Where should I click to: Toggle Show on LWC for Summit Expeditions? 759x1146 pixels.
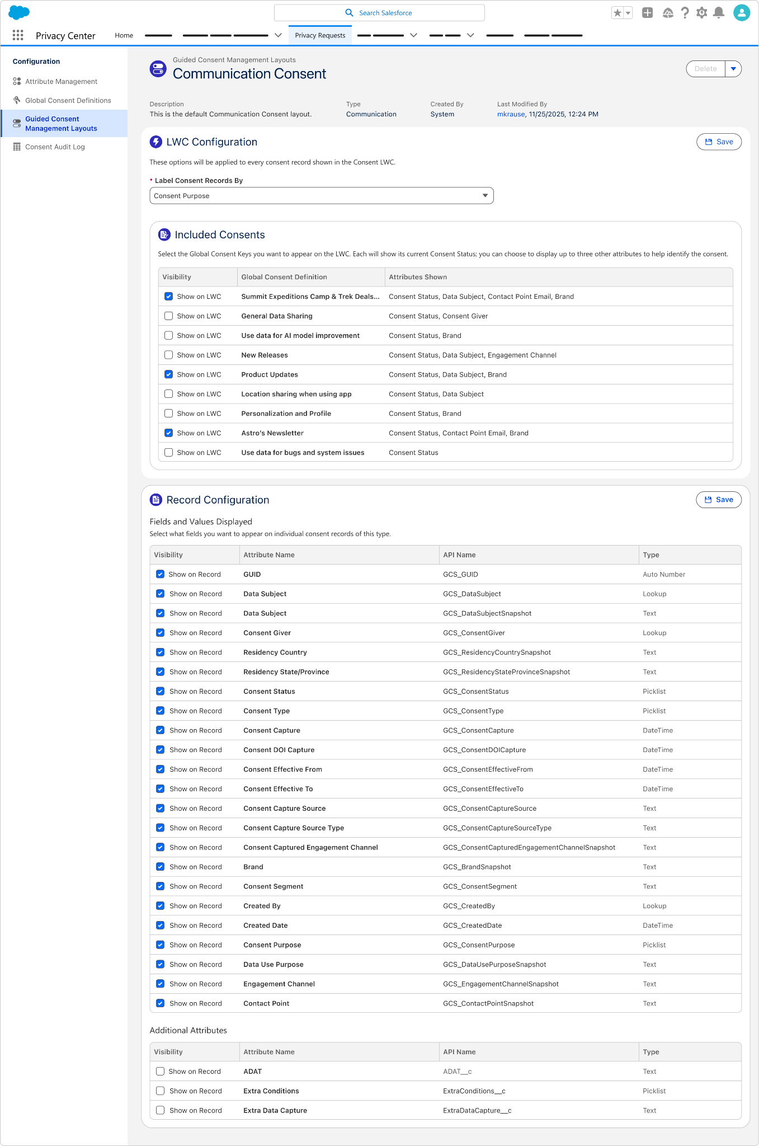(168, 297)
